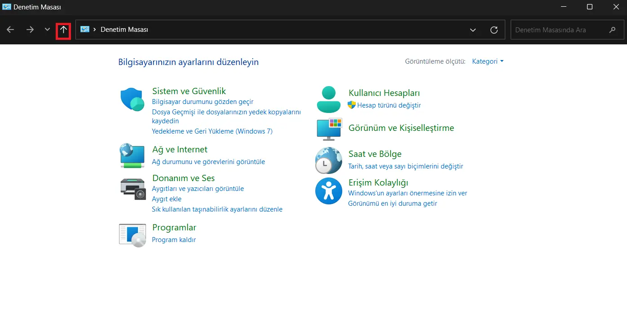
Task: Close the Denetim Masası window
Action: click(615, 7)
